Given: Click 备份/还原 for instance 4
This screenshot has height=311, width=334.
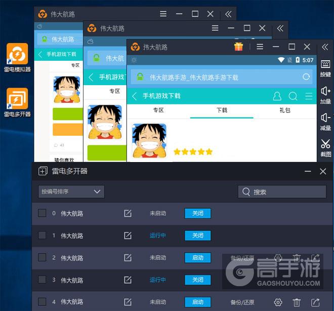Looking at the screenshot, I should [242, 302].
